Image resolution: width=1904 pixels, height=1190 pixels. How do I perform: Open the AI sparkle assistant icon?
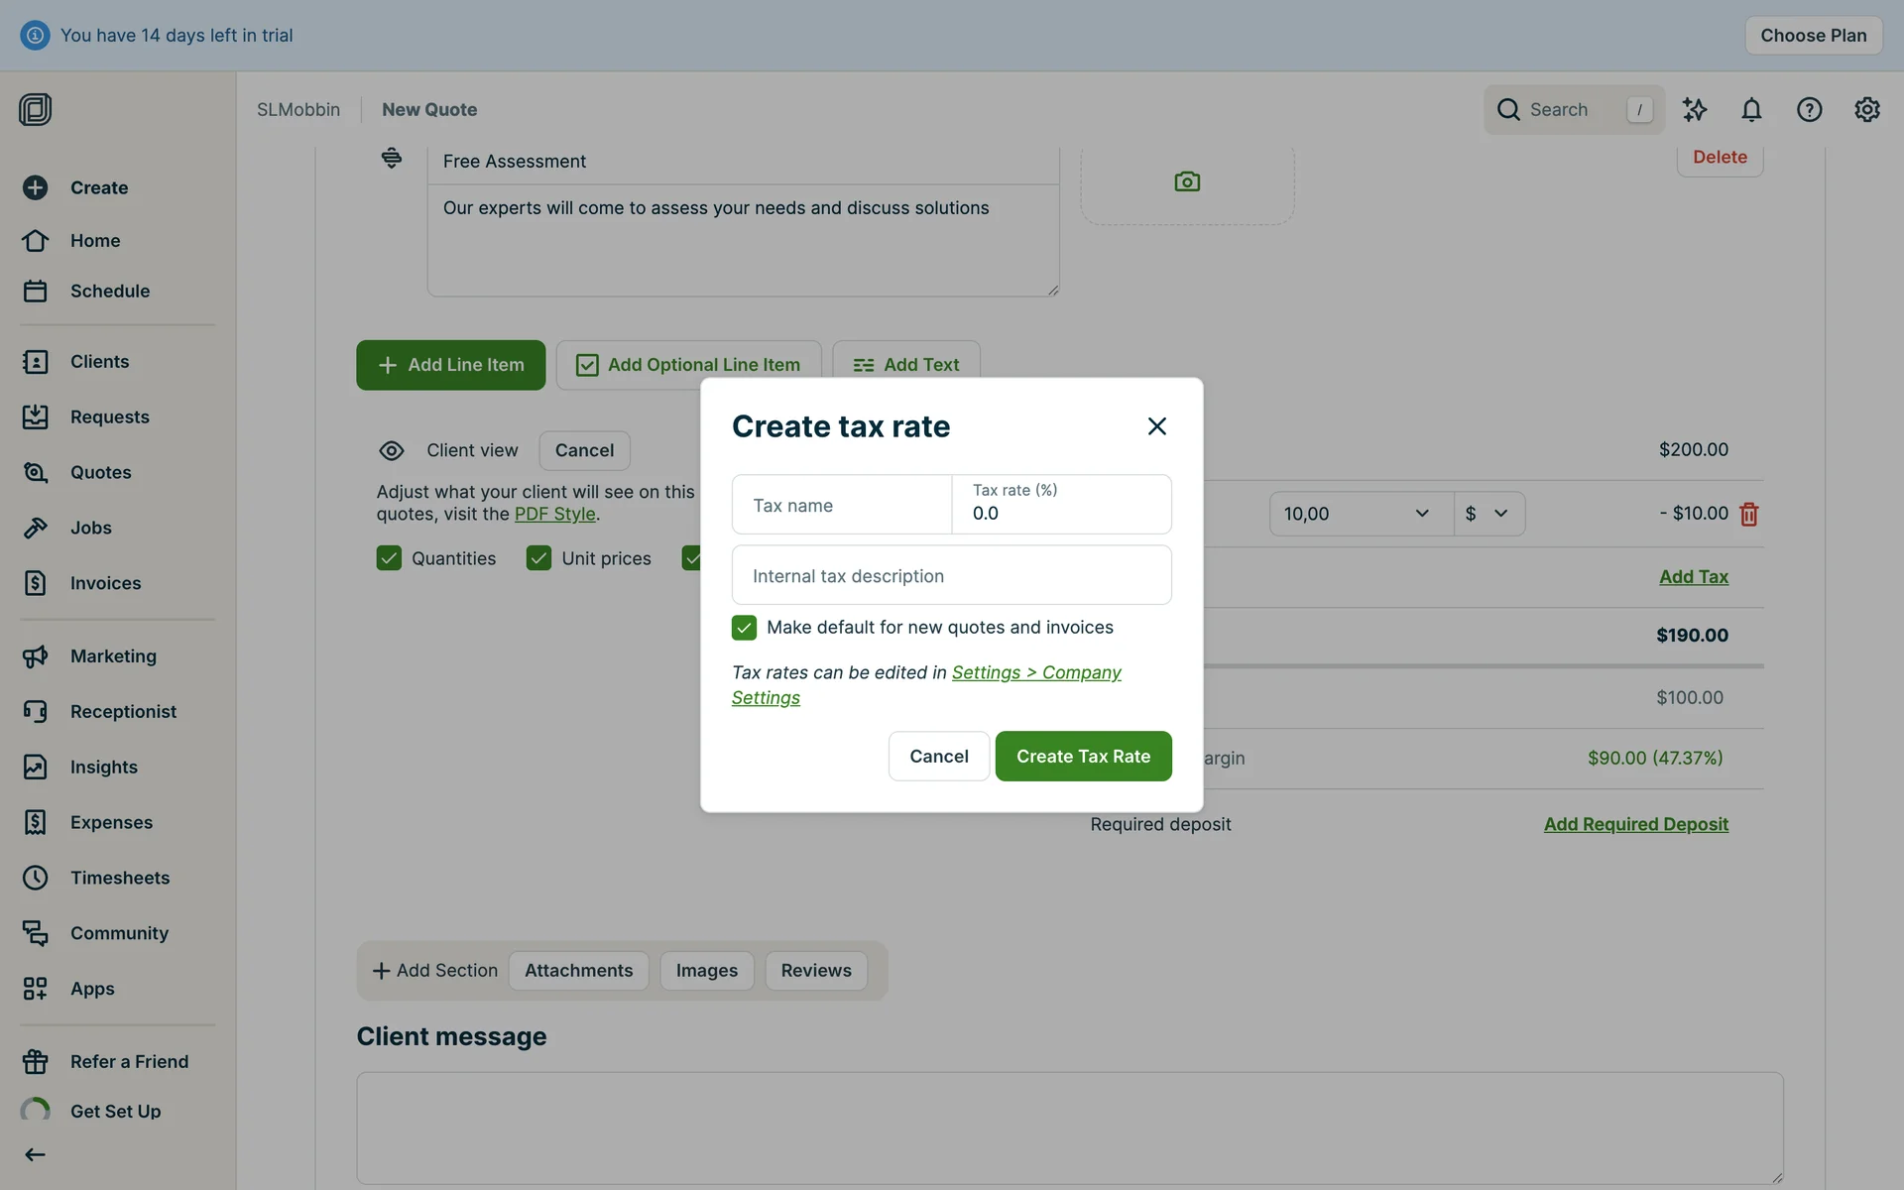[1695, 109]
